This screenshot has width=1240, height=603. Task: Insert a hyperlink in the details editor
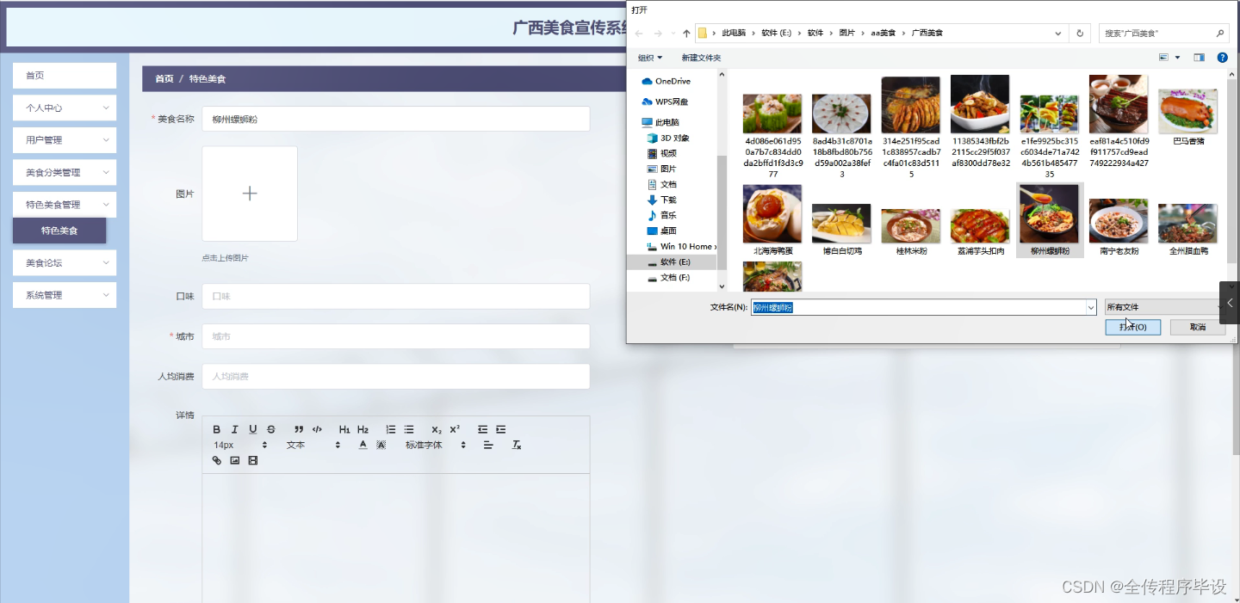[x=217, y=459]
